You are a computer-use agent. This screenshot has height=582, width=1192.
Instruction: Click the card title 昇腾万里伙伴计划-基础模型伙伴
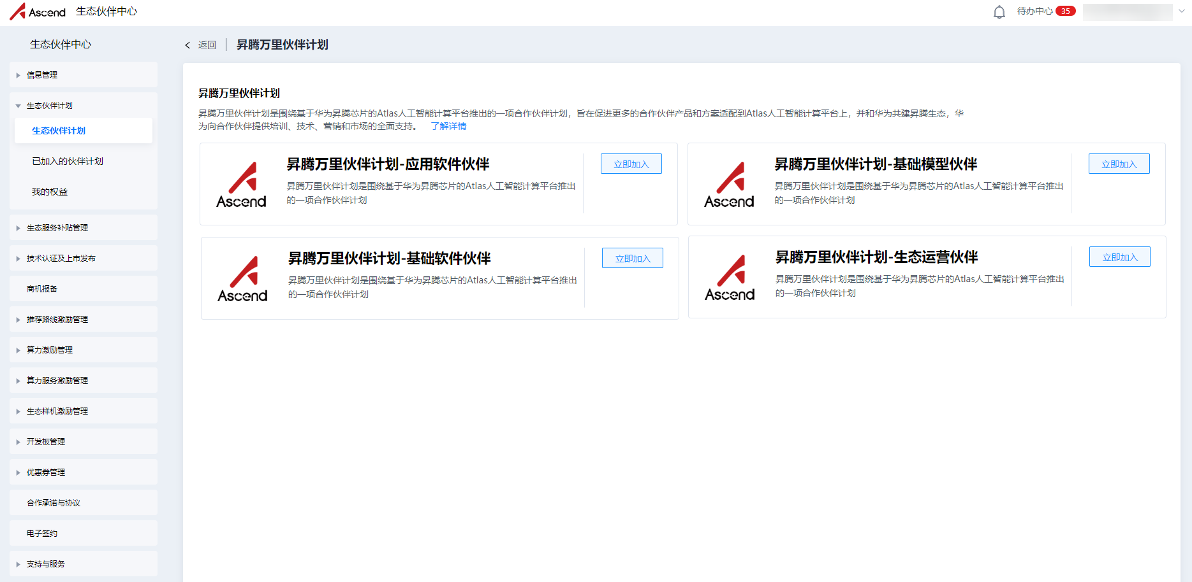[x=876, y=164]
